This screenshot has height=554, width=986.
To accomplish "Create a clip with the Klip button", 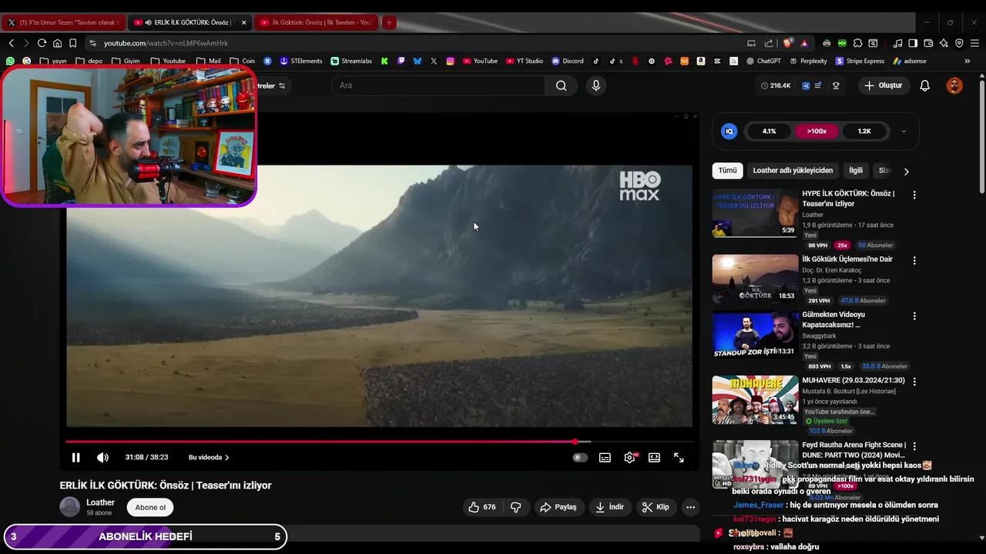I will coord(656,507).
